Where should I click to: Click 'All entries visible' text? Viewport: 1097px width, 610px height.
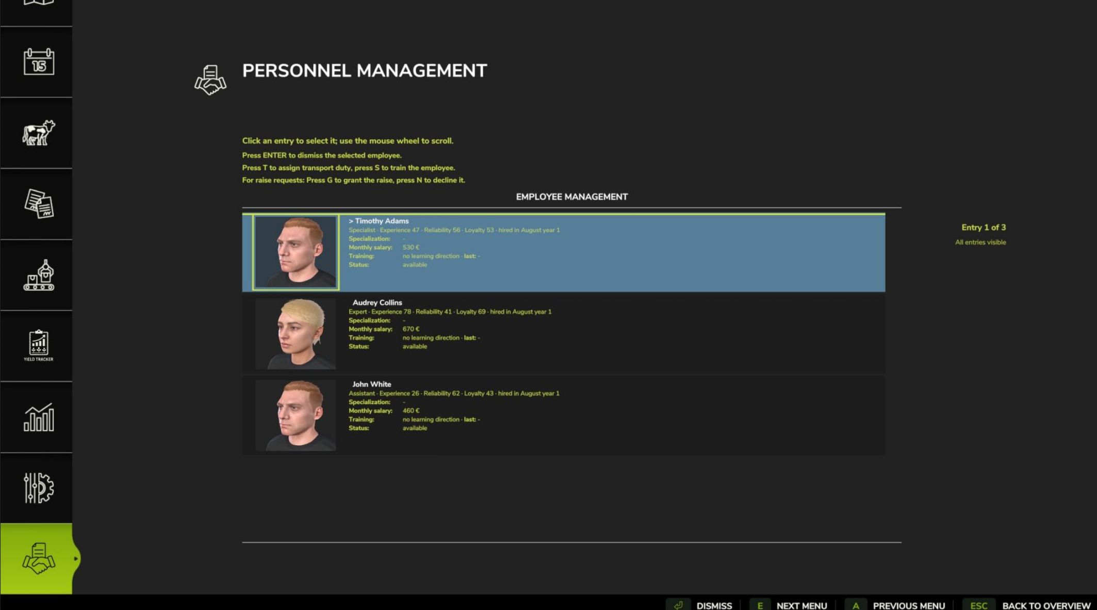coord(980,242)
